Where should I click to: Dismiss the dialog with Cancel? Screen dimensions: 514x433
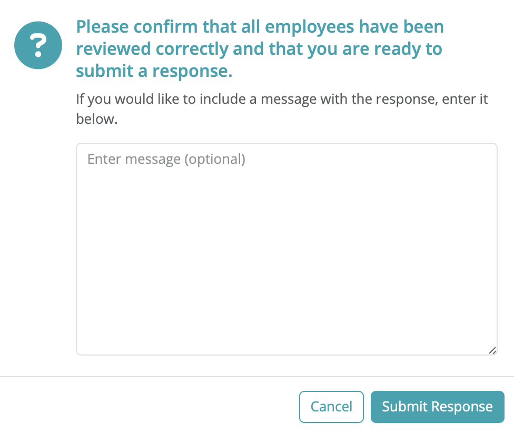point(331,407)
